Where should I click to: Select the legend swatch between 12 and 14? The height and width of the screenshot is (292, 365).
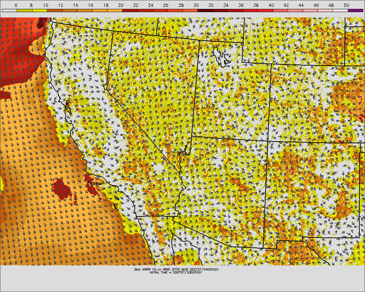(x=70, y=10)
